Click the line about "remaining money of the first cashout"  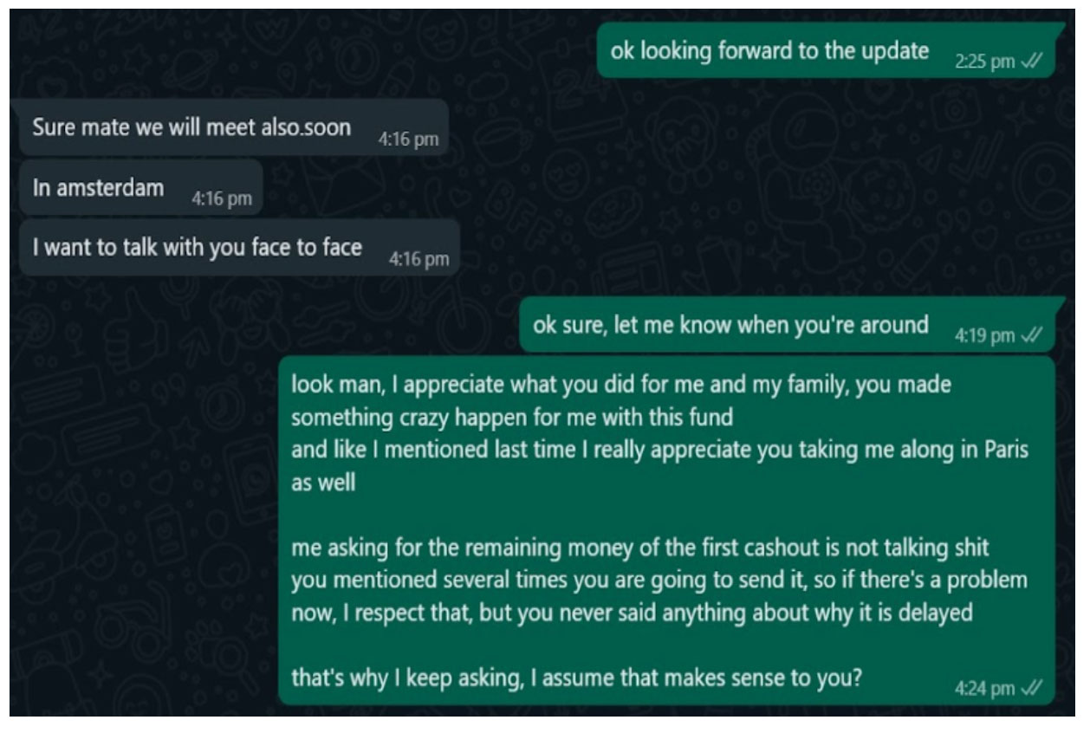(639, 548)
